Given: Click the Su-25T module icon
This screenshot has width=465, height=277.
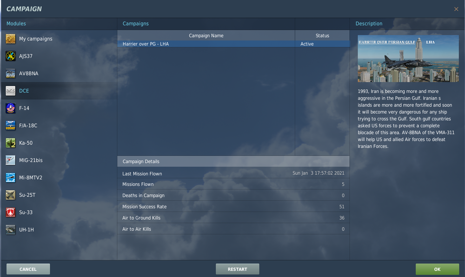Looking at the screenshot, I should pos(10,195).
